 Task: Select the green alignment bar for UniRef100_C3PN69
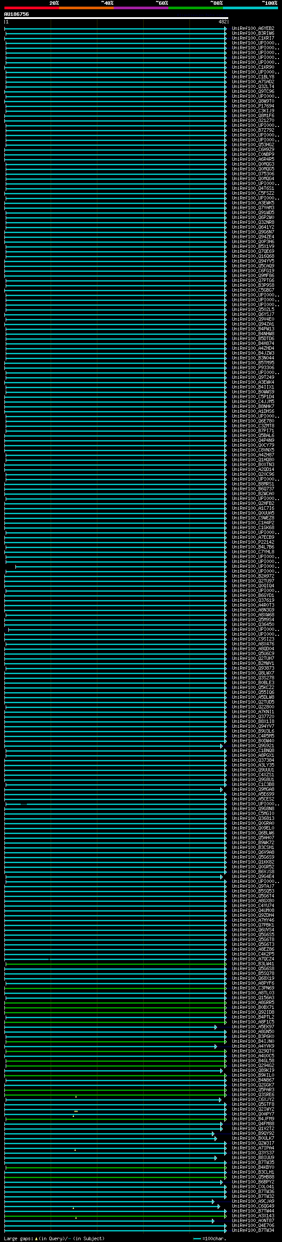(x=116, y=988)
